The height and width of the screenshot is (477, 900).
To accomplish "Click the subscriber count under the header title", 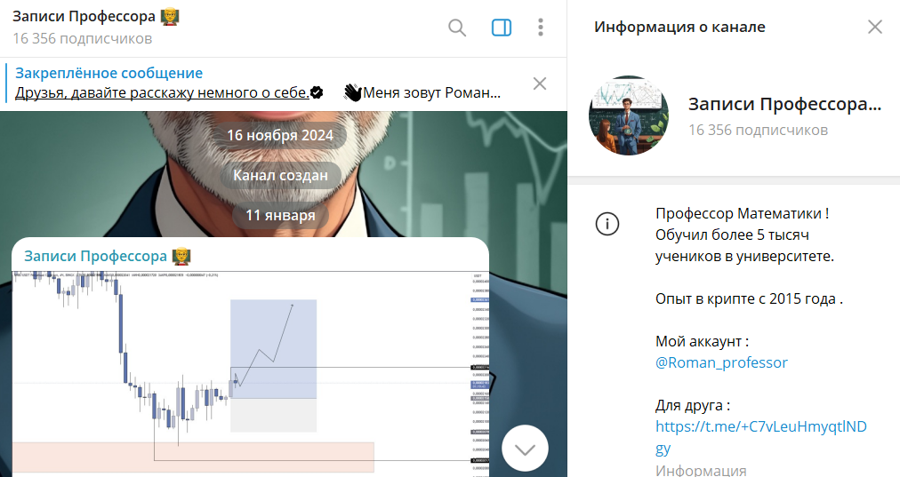I will coord(83,39).
